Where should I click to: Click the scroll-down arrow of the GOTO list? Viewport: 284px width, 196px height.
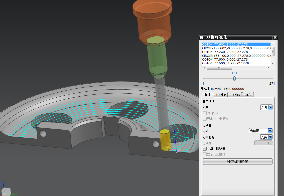pos(273,63)
